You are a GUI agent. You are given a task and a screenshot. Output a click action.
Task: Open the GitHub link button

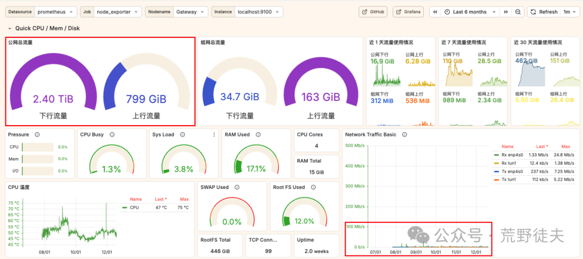[x=373, y=12]
